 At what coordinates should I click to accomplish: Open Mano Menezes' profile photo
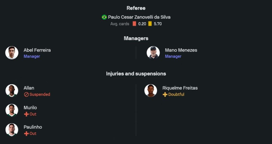click(x=153, y=53)
